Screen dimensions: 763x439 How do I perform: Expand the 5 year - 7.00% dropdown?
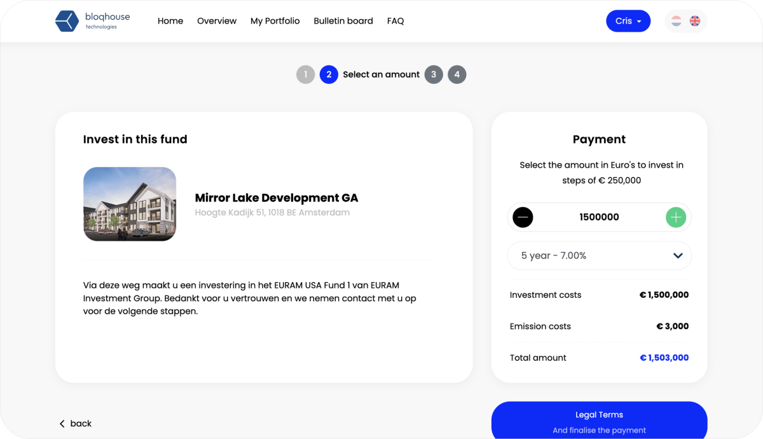coord(599,255)
